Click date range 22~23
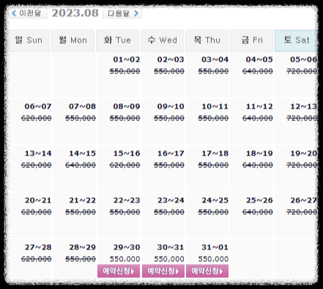Viewport: 323px width, 289px height. pyautogui.click(x=127, y=200)
